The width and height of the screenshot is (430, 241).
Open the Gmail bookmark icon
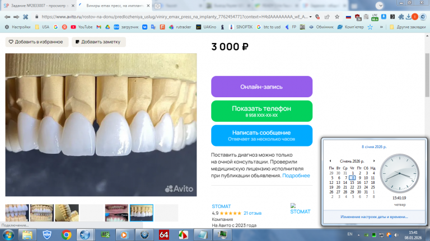(x=99, y=27)
